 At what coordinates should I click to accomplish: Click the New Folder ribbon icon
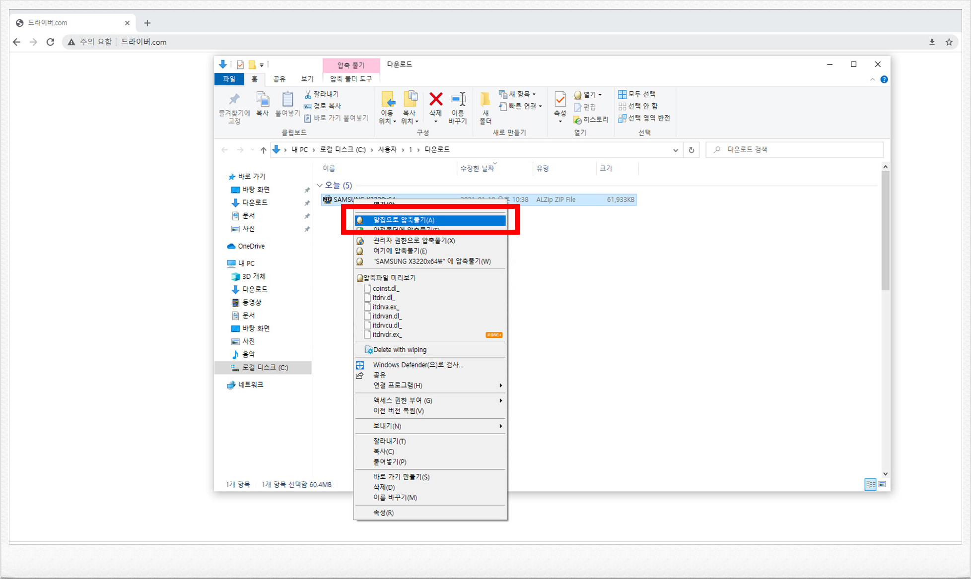(x=485, y=100)
